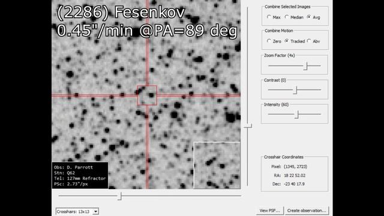384x216 pixels.
Task: Choose Zero combine motion
Action: pos(274,41)
